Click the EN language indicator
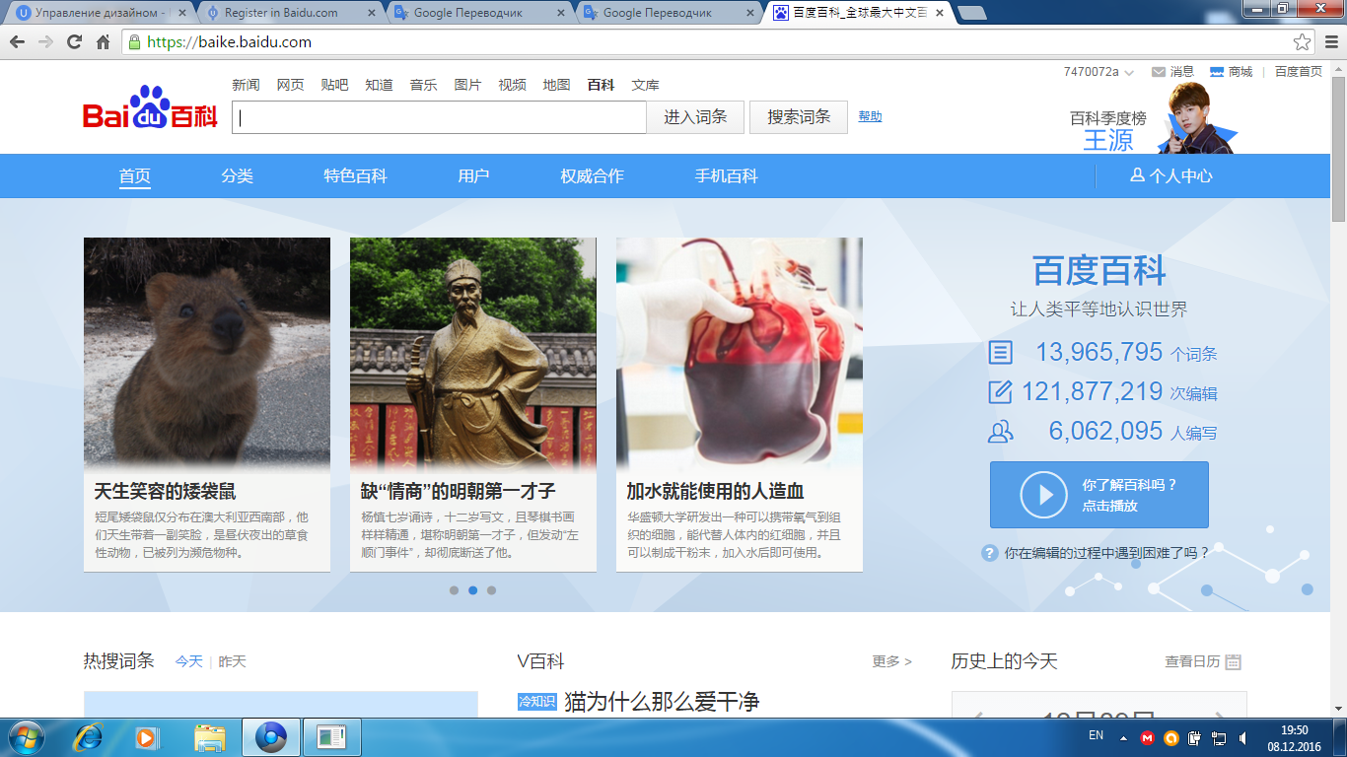This screenshot has height=757, width=1347. coord(1096,735)
